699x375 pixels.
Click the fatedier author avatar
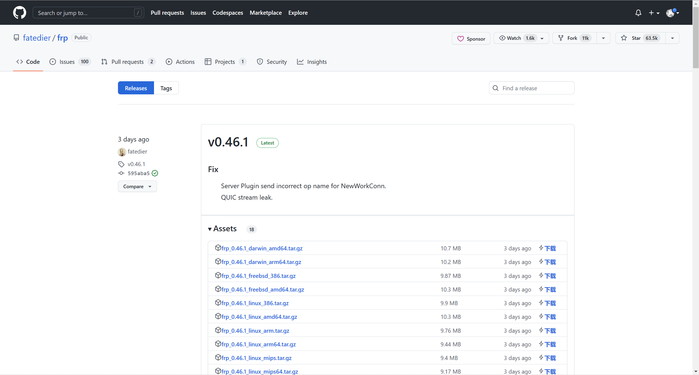122,152
